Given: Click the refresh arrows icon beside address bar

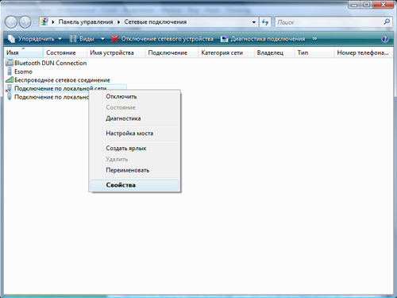Looking at the screenshot, I should [x=265, y=22].
